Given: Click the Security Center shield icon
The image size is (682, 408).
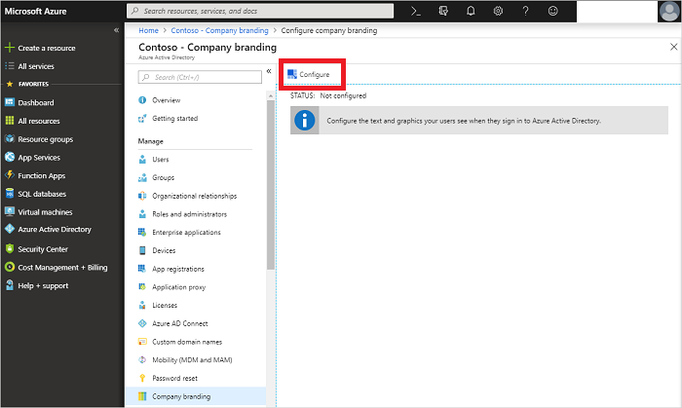Looking at the screenshot, I should [x=10, y=248].
